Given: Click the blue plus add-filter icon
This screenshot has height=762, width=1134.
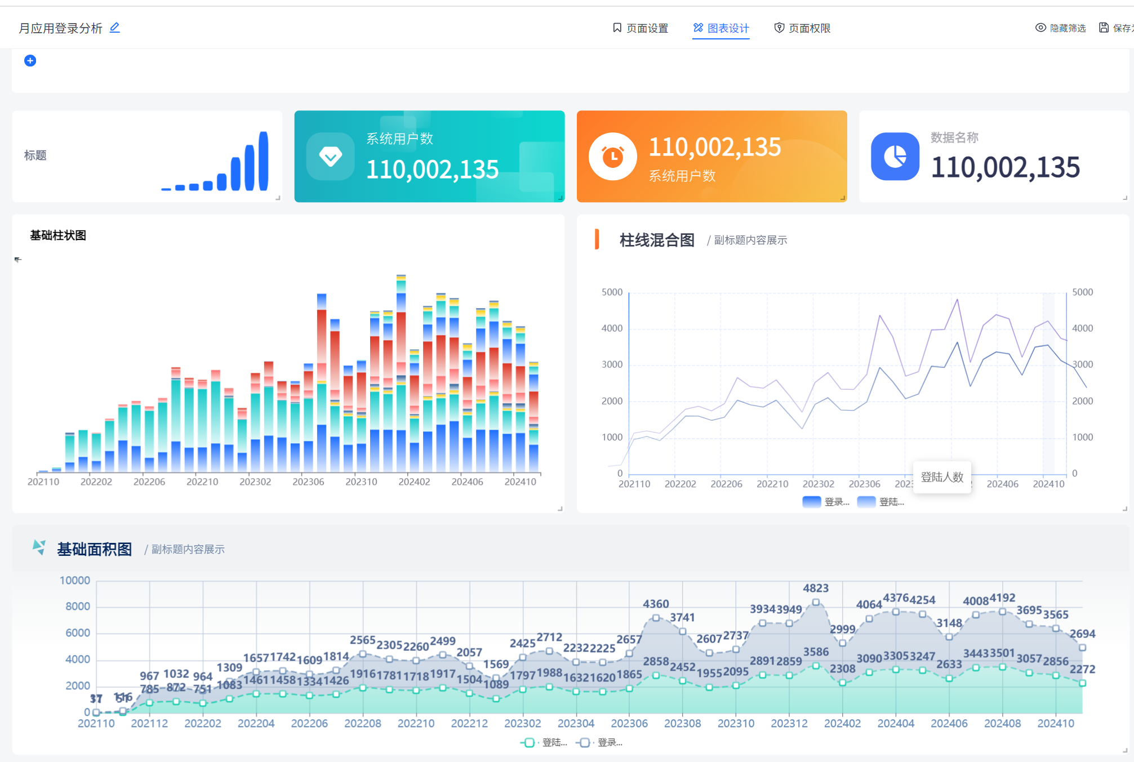Looking at the screenshot, I should pyautogui.click(x=30, y=61).
